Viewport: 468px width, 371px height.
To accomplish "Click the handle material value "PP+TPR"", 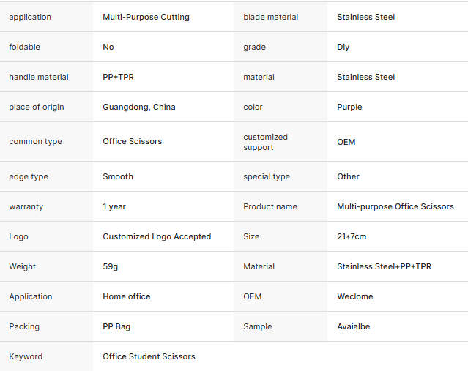I will tap(117, 77).
